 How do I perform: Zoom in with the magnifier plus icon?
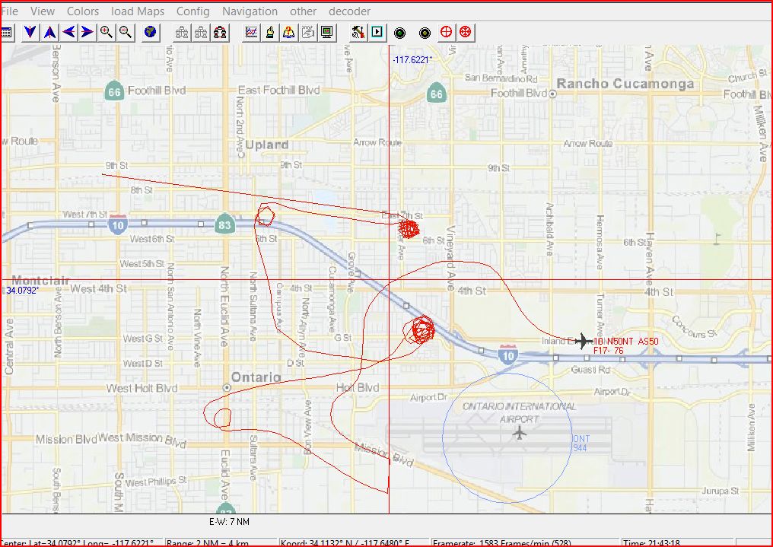(107, 32)
